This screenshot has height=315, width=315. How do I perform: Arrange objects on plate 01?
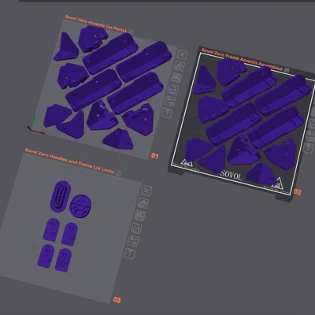point(176,78)
